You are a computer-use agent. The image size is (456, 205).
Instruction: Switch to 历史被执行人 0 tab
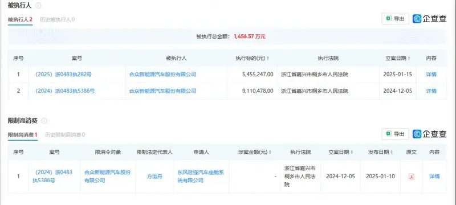[58, 20]
